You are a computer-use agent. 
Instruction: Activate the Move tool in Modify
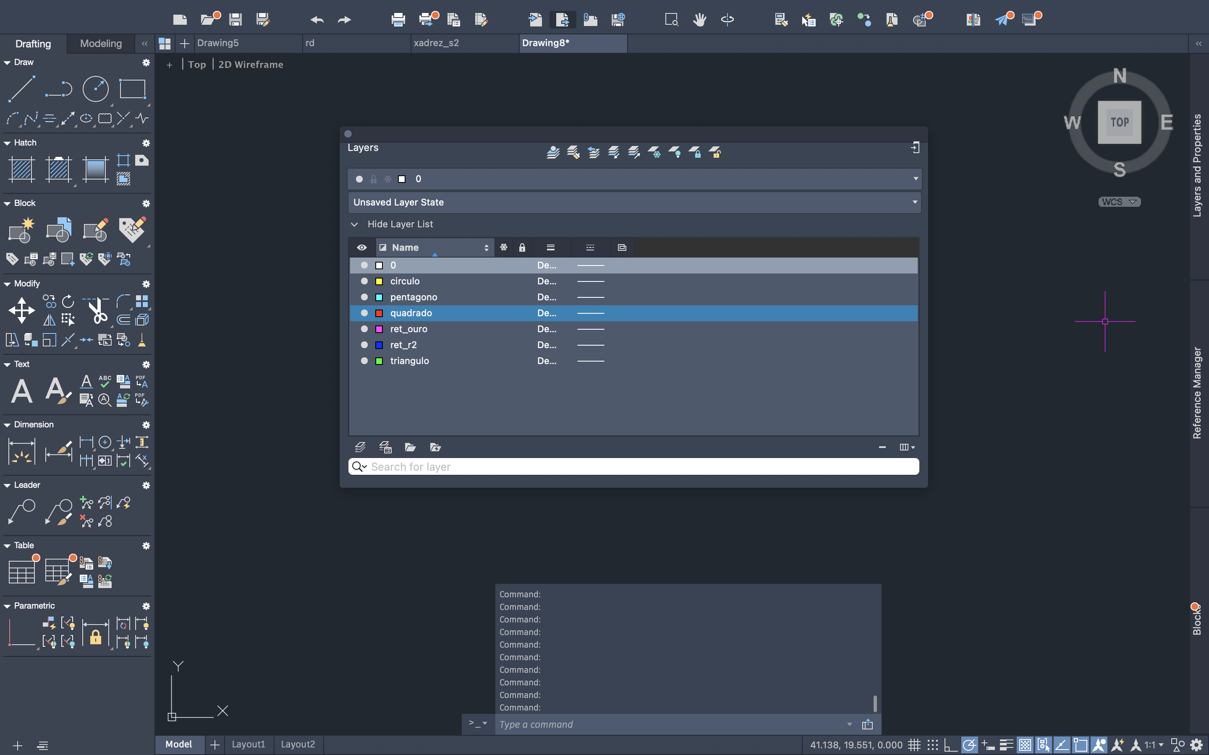coord(21,310)
